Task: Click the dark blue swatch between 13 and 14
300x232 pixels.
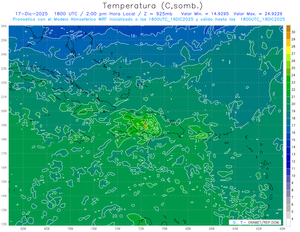Action: 288,151
